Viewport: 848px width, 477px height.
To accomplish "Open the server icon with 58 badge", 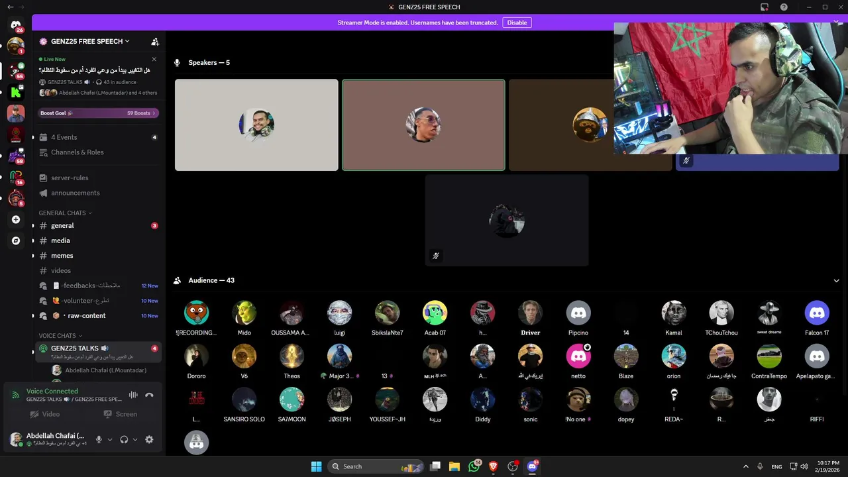I will (16, 156).
